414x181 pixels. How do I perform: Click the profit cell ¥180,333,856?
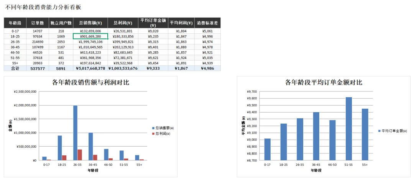coord(123,36)
